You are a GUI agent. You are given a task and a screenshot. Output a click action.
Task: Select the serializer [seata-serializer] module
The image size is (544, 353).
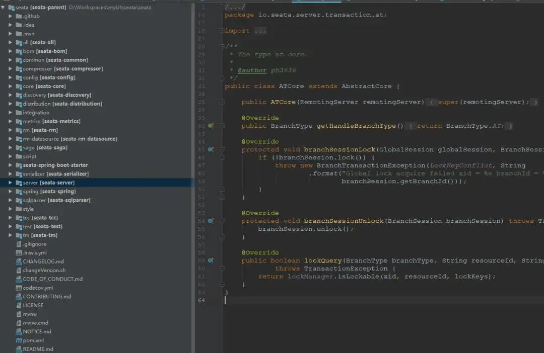click(56, 174)
